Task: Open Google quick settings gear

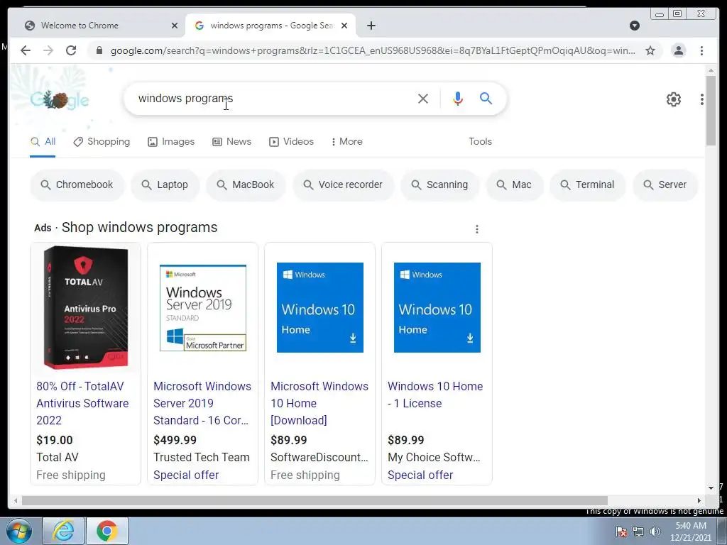Action: [673, 99]
